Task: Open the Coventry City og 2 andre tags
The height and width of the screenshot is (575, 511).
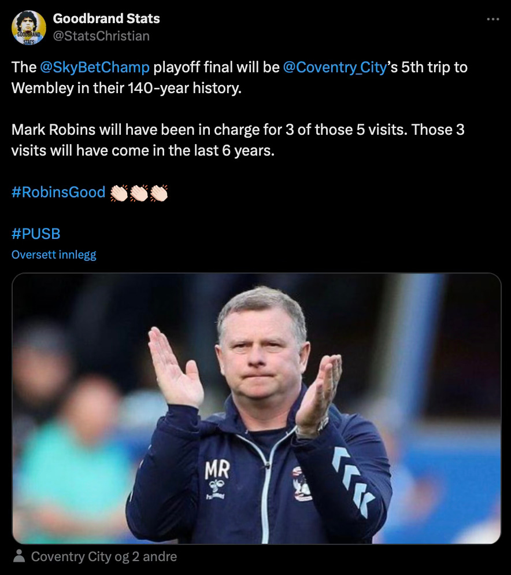Action: tap(103, 556)
